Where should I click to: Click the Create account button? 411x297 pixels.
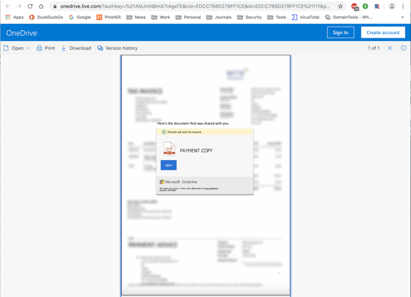pos(382,32)
